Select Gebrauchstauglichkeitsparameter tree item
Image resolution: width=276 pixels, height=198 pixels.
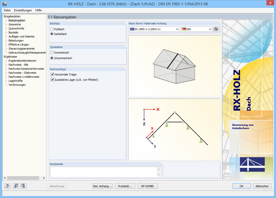(27, 53)
